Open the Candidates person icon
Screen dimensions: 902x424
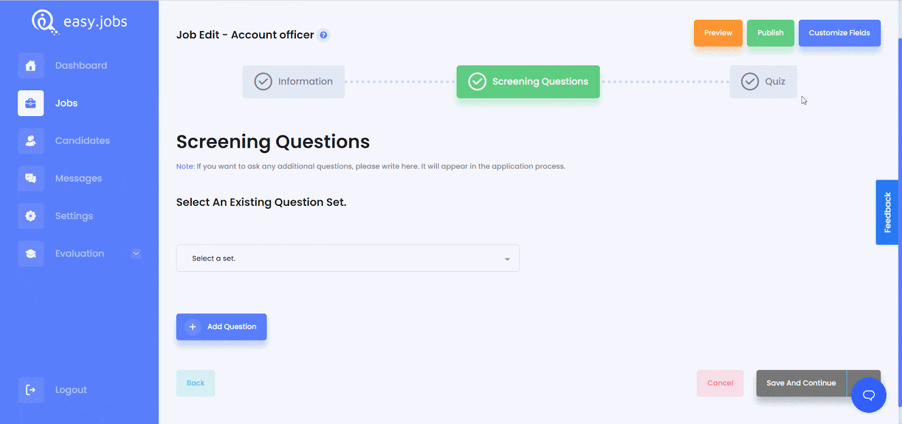[30, 141]
